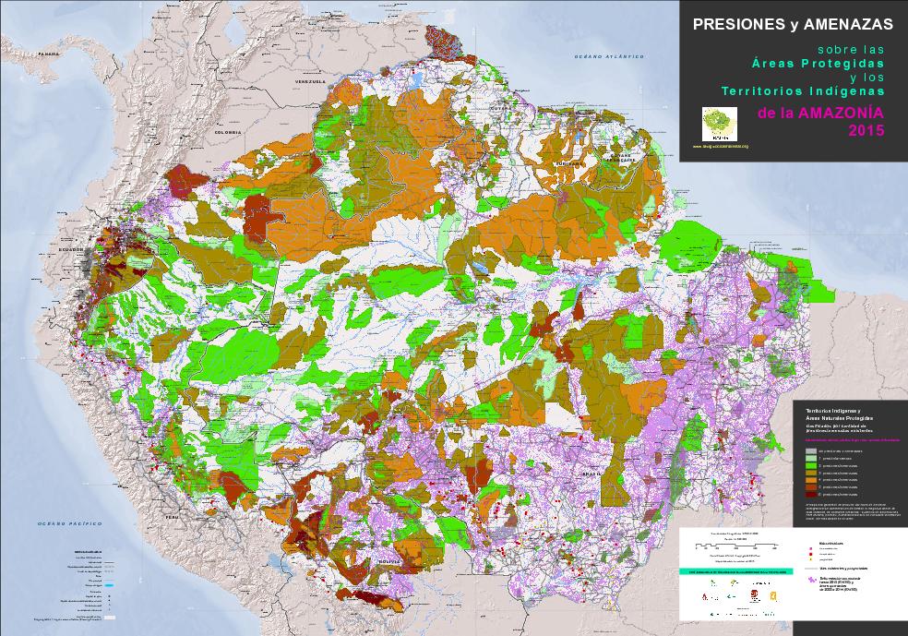Click the map scale bar
Viewport: 908px width, 636px height.
(x=734, y=546)
